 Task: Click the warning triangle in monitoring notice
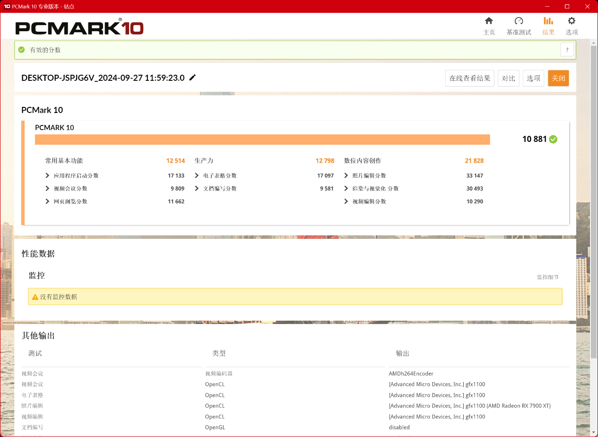pyautogui.click(x=35, y=297)
